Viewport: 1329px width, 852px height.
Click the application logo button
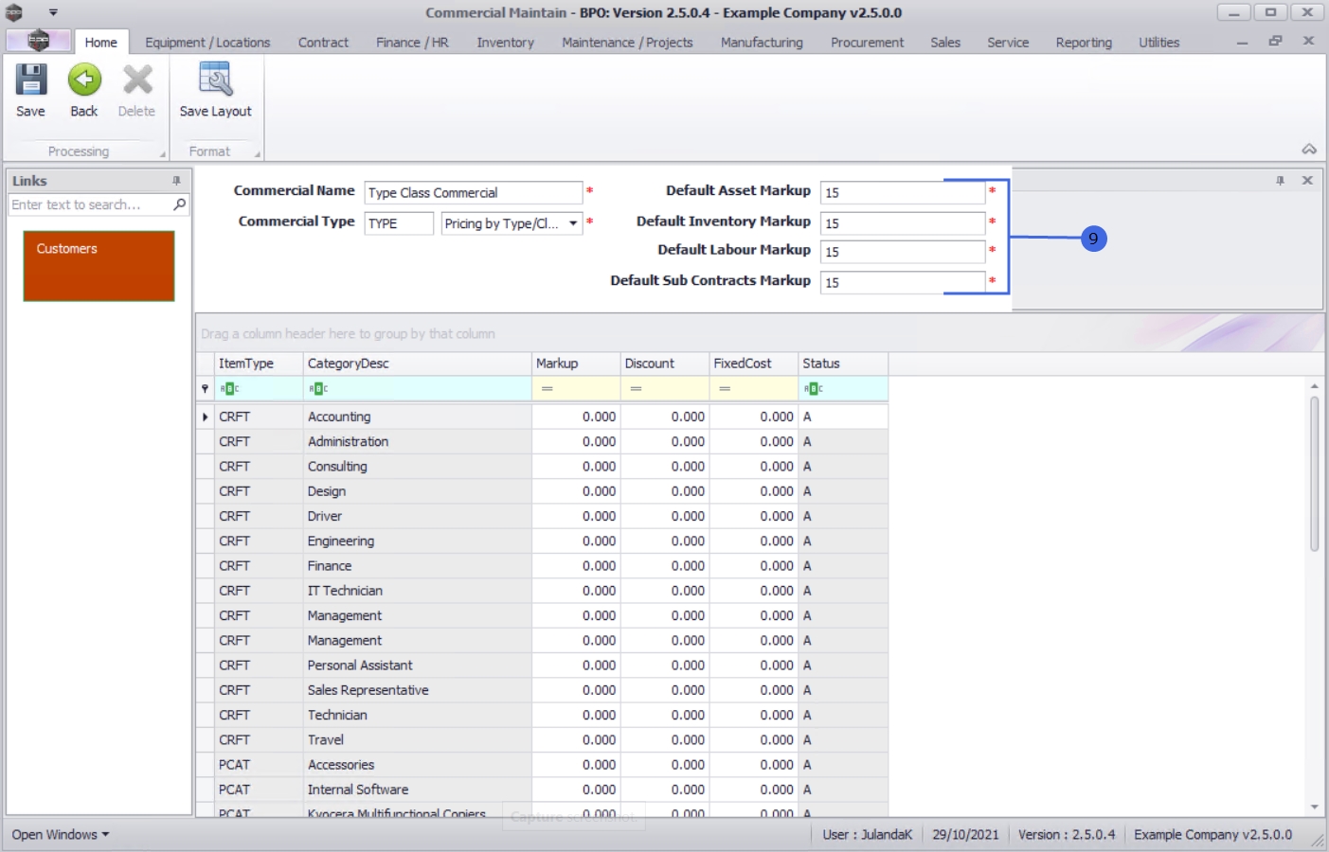click(38, 42)
